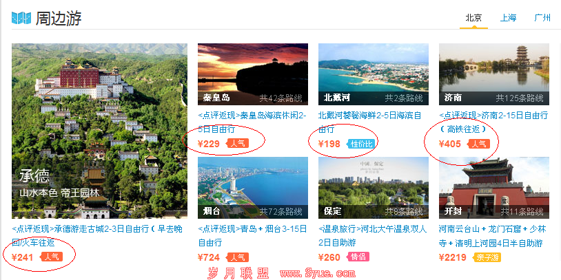This screenshot has height=280, width=561.
Task: Click the 人气 tag next to ¥405
Action: tap(479, 144)
